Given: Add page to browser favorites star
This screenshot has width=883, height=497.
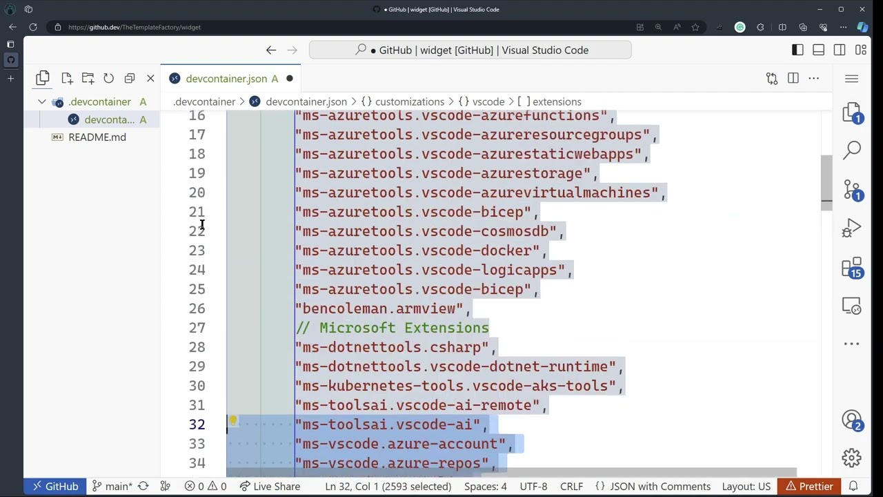Looking at the screenshot, I should point(695,27).
